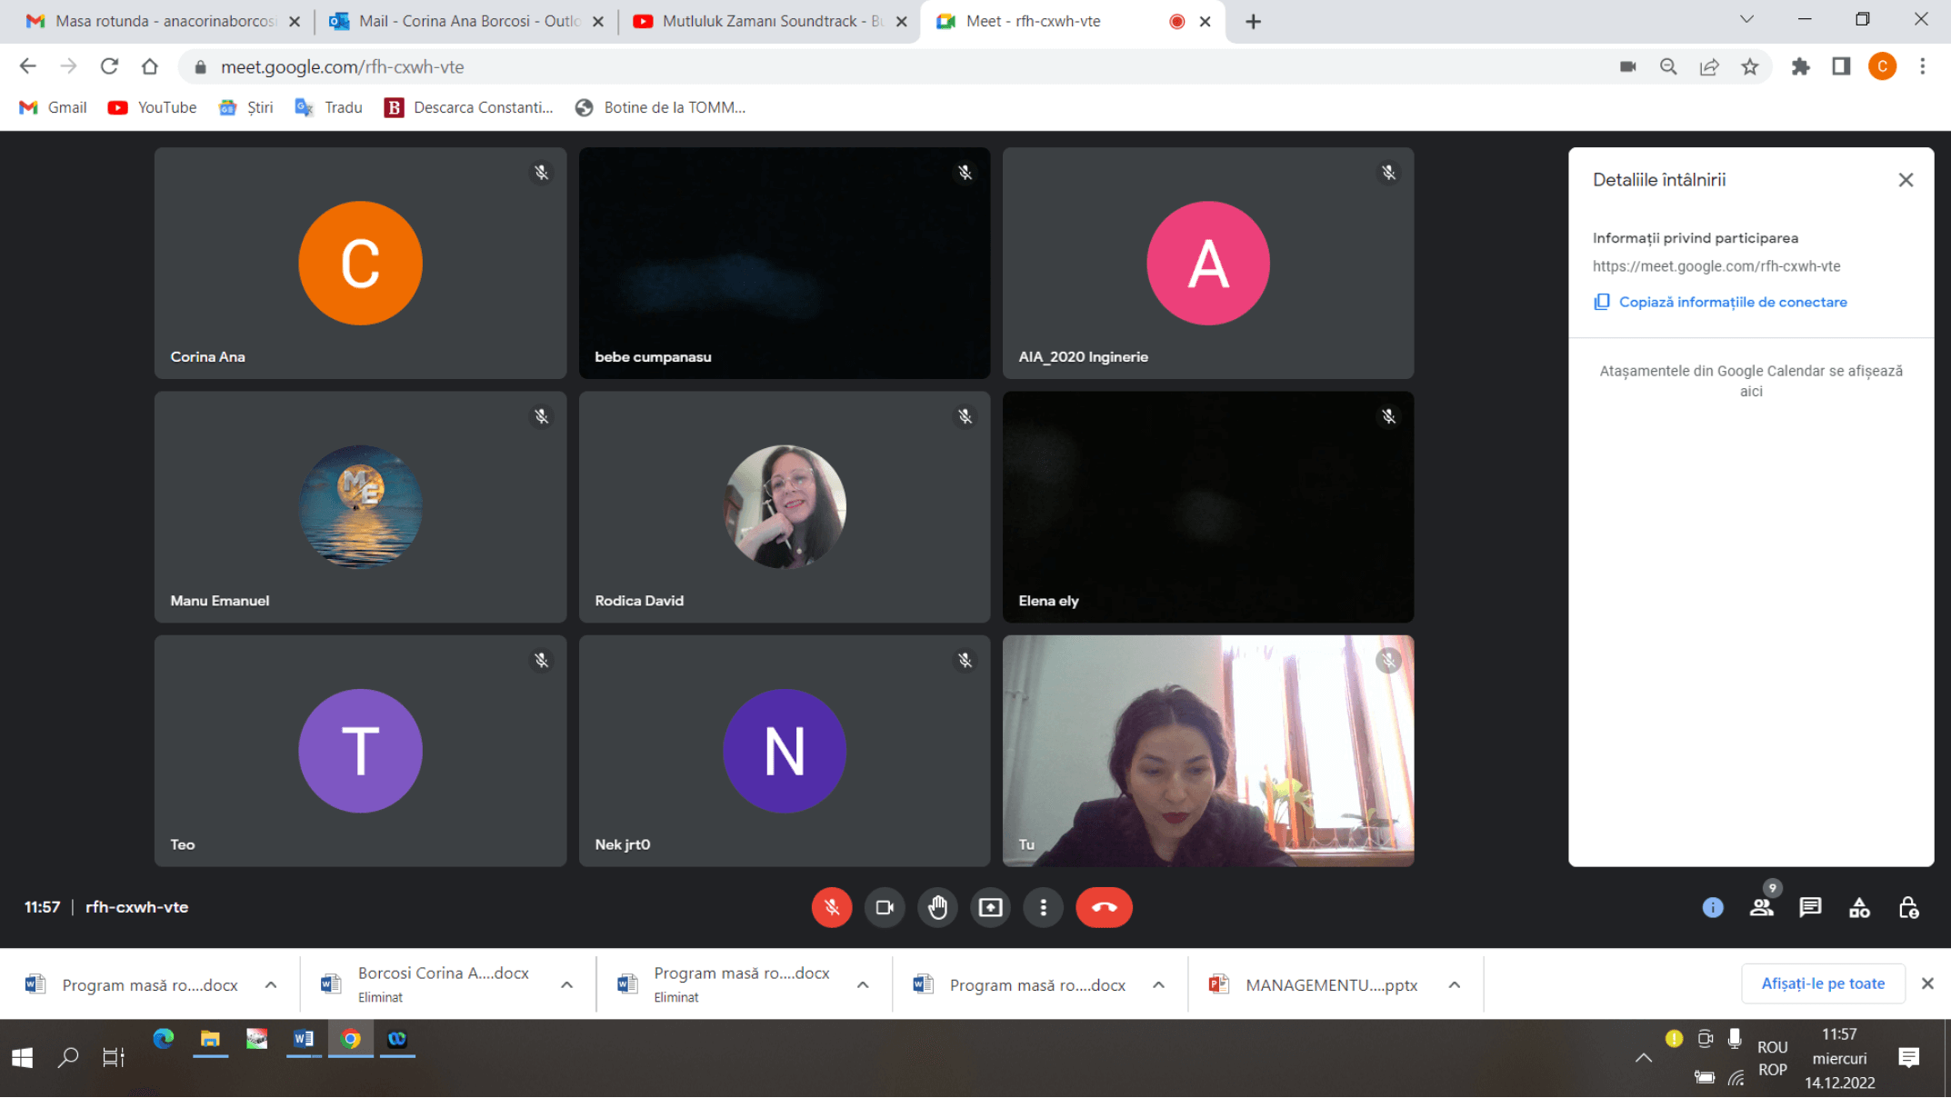Click the present screen button
This screenshot has height=1098, width=1951.
click(x=990, y=907)
